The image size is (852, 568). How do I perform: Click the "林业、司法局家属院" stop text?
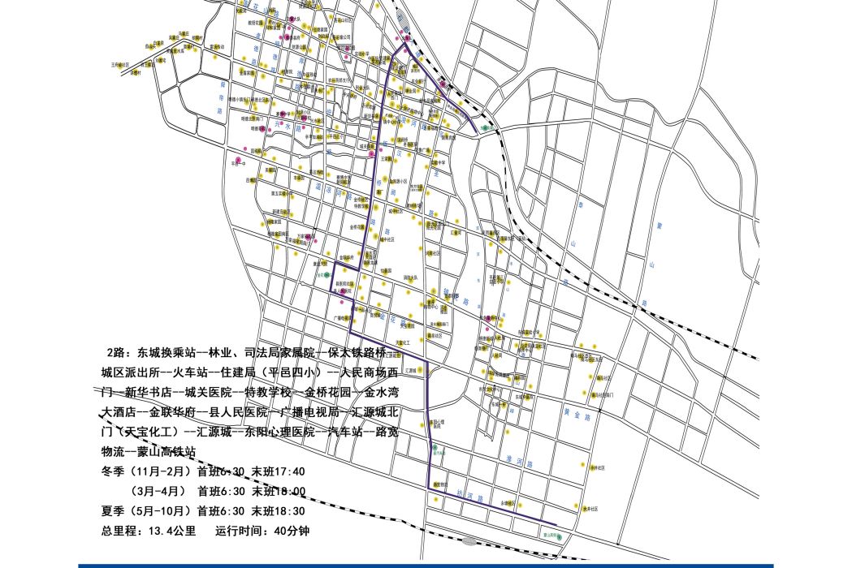point(263,353)
